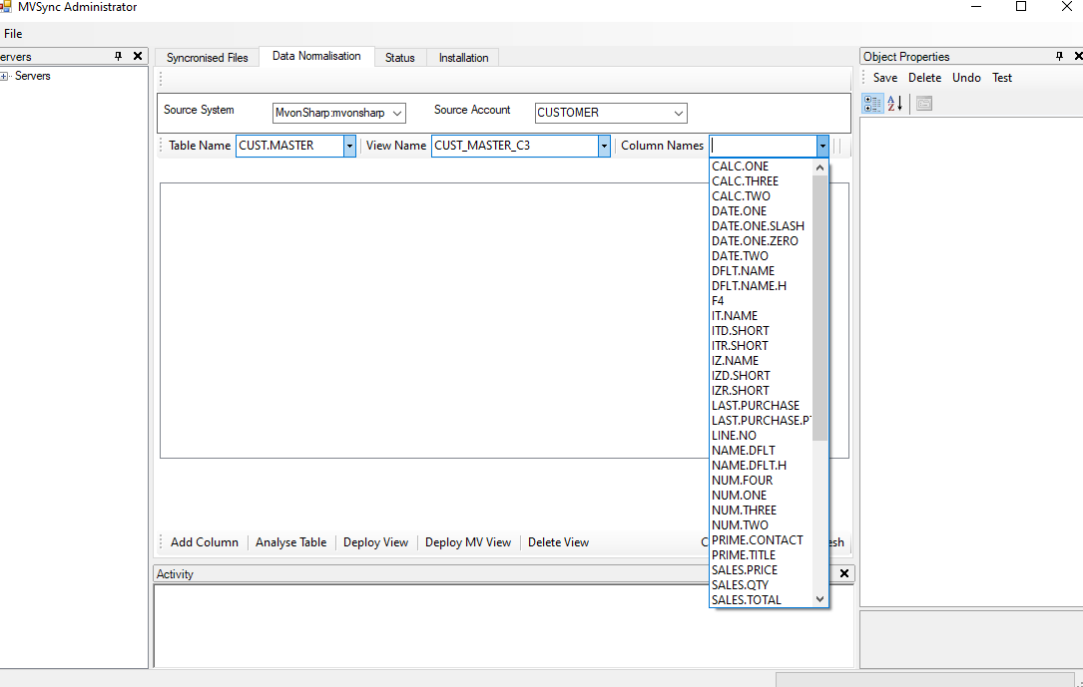Click Deploy View button

(x=375, y=542)
